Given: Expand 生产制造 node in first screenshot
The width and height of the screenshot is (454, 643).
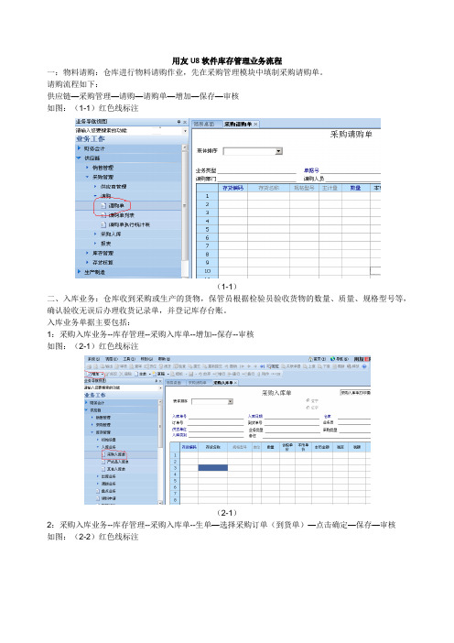Looking at the screenshot, I should tap(79, 271).
